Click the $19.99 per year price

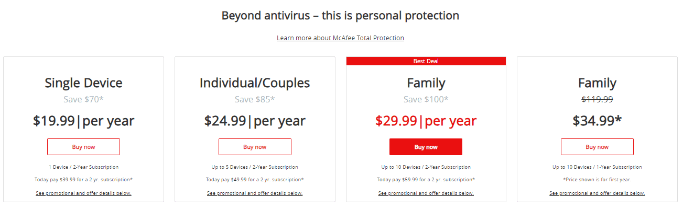[x=83, y=121]
